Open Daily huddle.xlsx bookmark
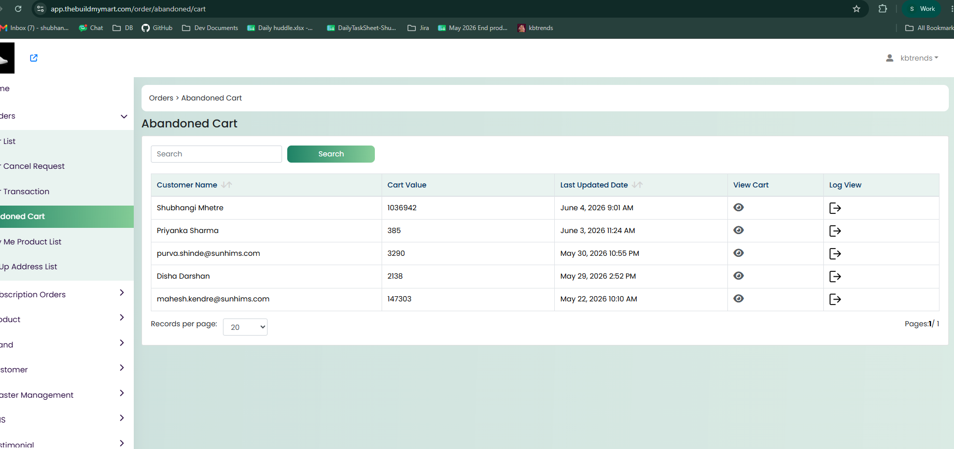Screen dimensions: 954x449 pyautogui.click(x=280, y=28)
